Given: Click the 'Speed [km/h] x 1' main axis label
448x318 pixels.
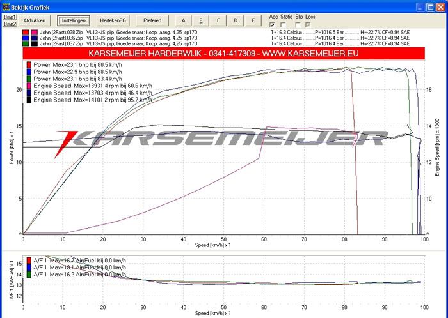Looking at the screenshot, I should coord(213,245).
